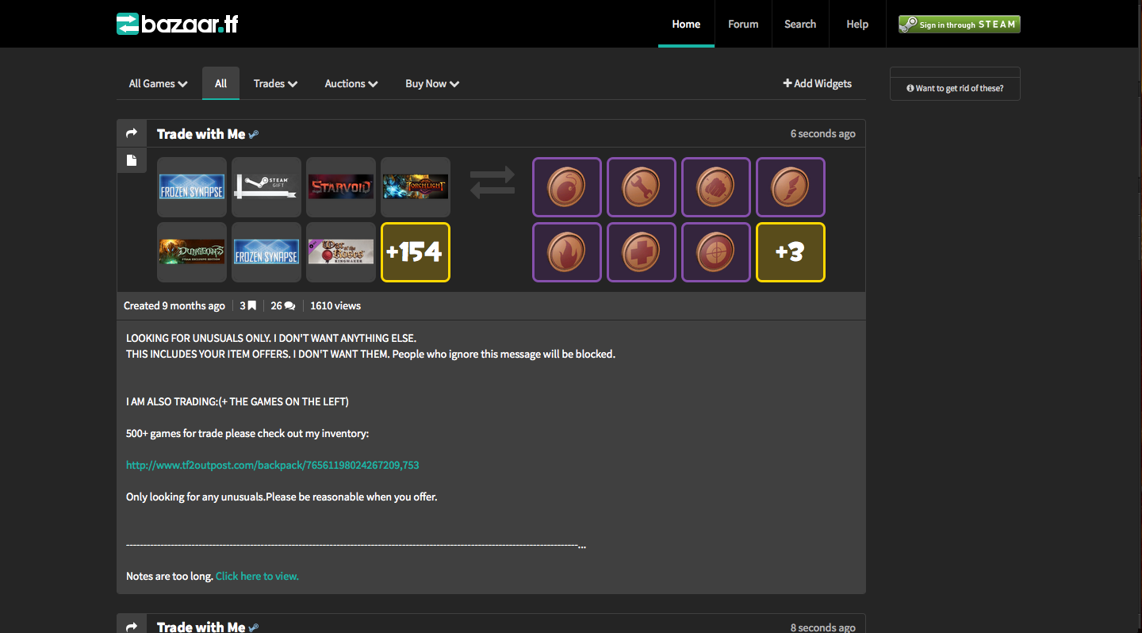Image resolution: width=1142 pixels, height=633 pixels.
Task: Click the bazaar.tf logo
Action: tap(177, 24)
